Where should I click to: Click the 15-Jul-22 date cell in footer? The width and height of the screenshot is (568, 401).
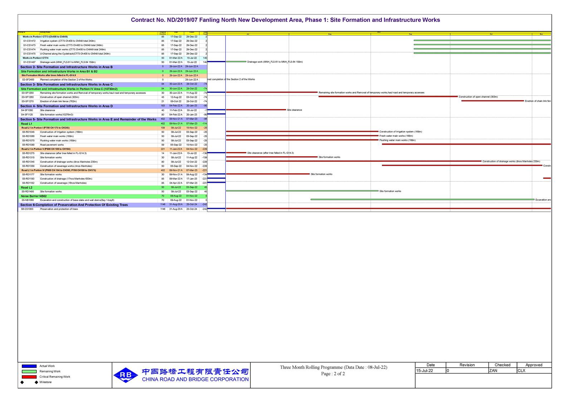430,371
